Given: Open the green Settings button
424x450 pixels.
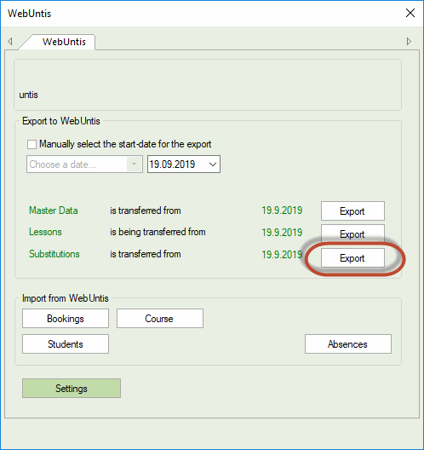Looking at the screenshot, I should click(x=72, y=388).
